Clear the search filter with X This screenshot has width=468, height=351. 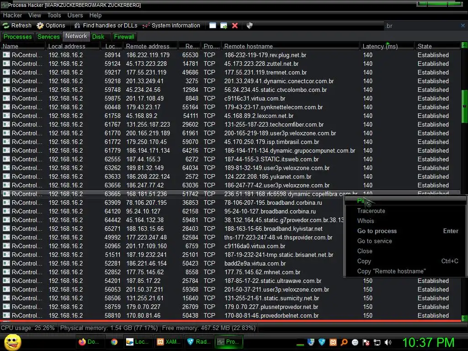coord(463,26)
